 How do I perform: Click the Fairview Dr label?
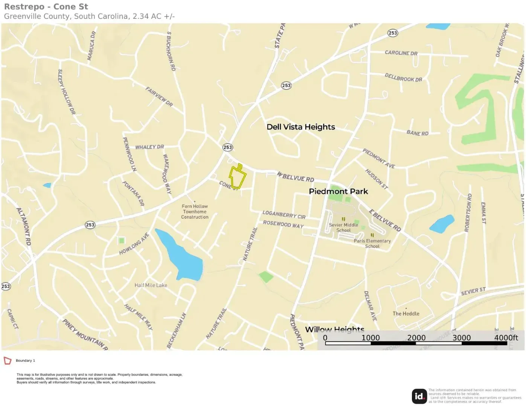tap(159, 97)
